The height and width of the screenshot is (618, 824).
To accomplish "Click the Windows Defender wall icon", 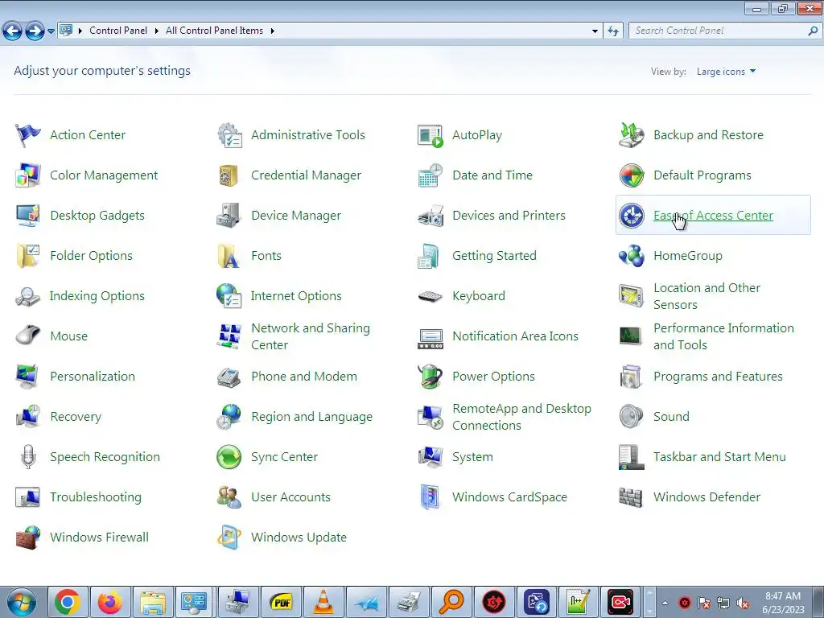I will [631, 497].
